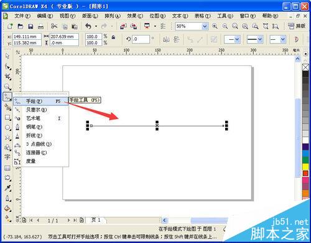Open the 效果 menu

(135, 16)
